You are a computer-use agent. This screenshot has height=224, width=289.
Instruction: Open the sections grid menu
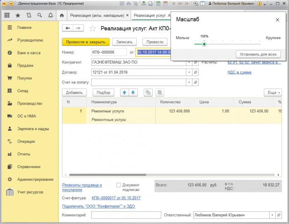coord(7,15)
